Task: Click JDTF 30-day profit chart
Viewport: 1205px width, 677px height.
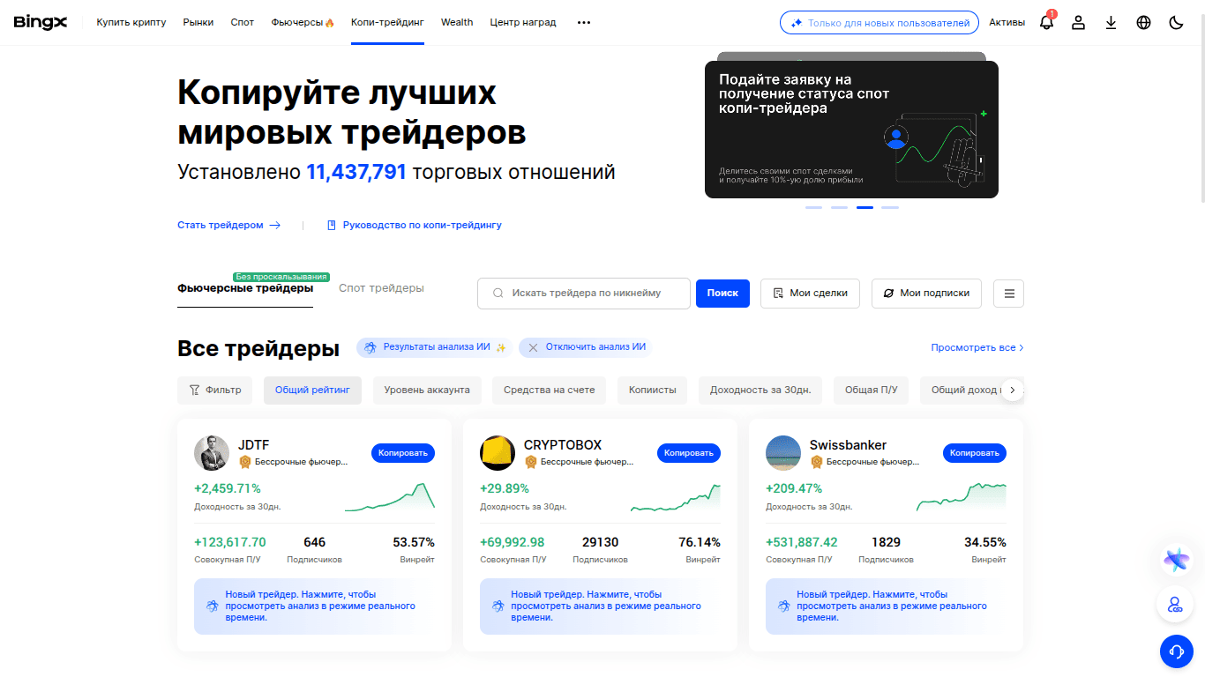Action: point(390,497)
